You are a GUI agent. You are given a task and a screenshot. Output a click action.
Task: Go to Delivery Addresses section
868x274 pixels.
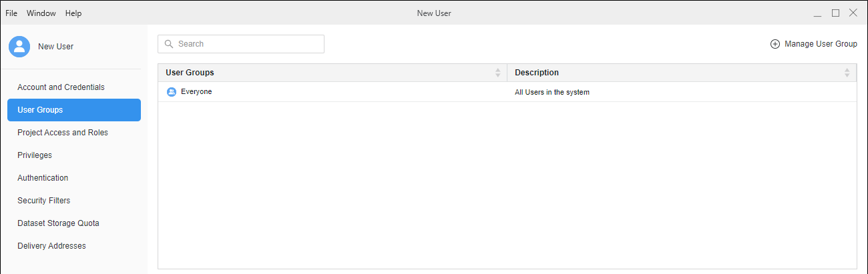tap(51, 246)
